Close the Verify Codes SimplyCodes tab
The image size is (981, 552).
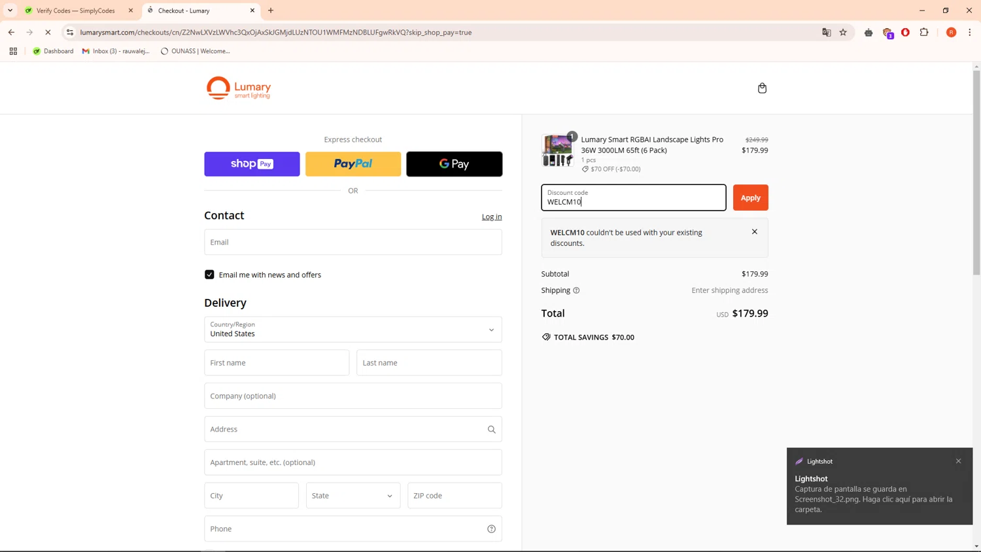pyautogui.click(x=130, y=10)
